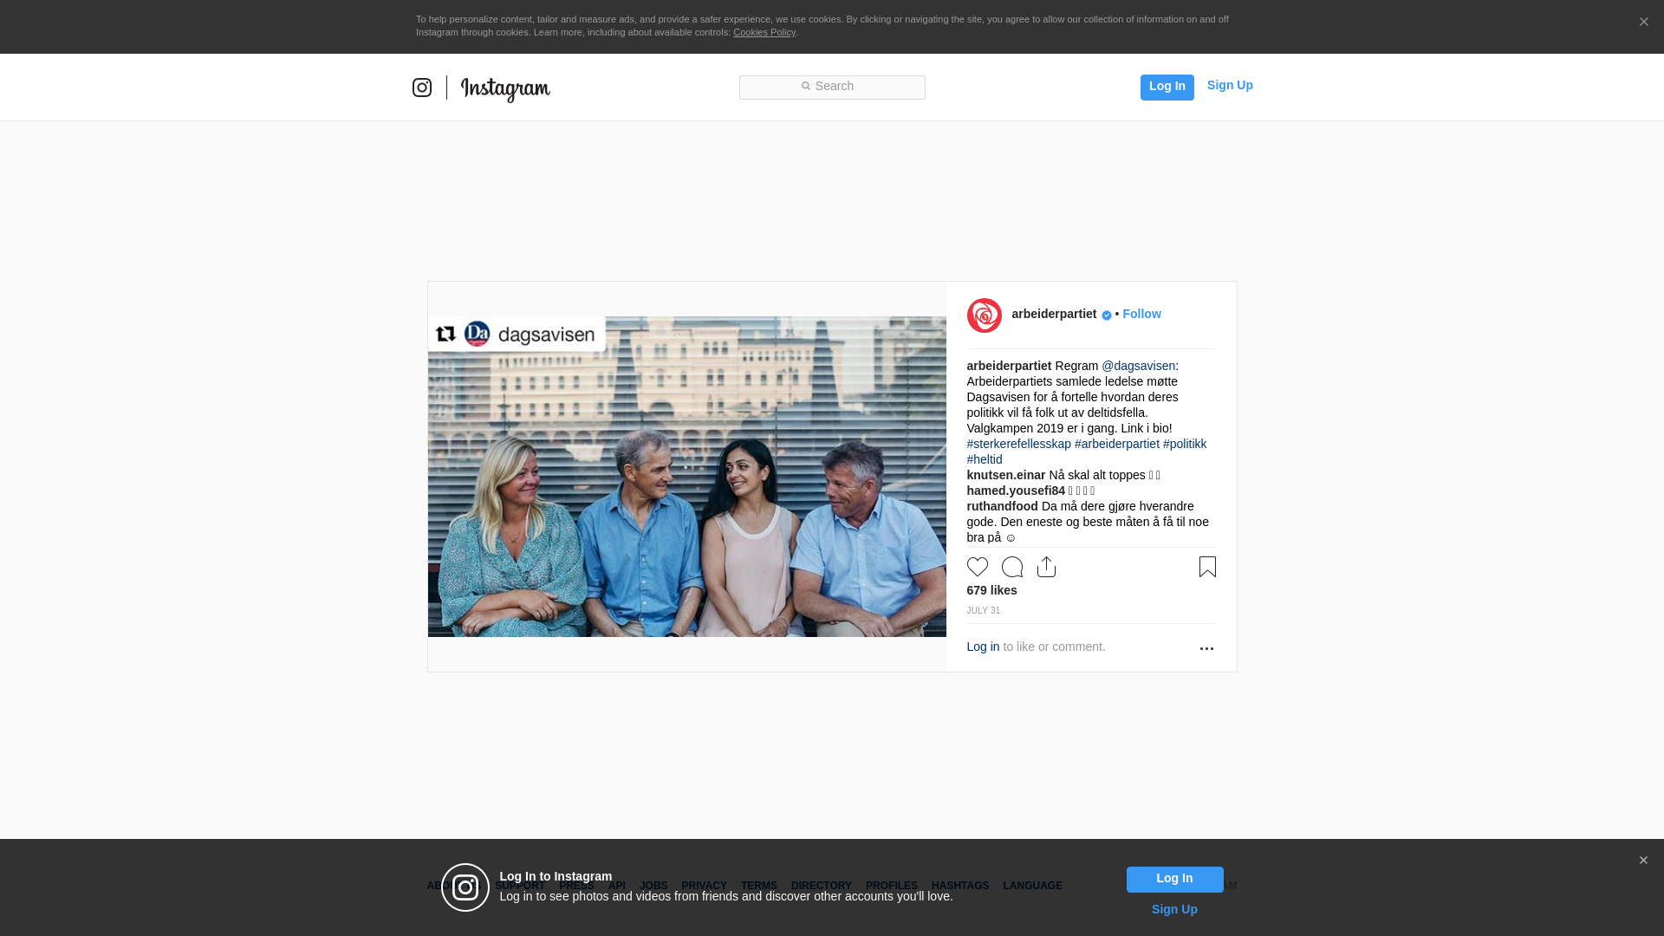Click the Instagram wordmark logo

pyautogui.click(x=505, y=88)
